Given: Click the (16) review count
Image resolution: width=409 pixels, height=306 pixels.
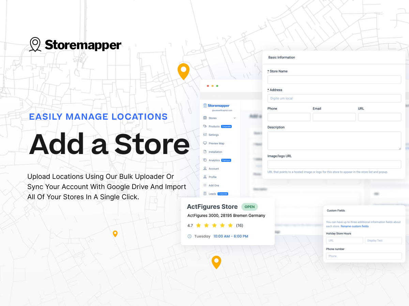Looking at the screenshot, I should [x=240, y=225].
